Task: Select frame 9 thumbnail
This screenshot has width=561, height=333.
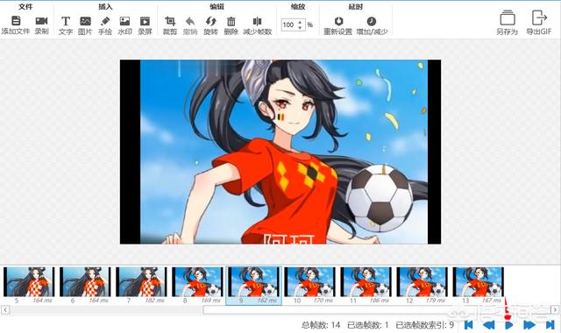Action: point(253,286)
